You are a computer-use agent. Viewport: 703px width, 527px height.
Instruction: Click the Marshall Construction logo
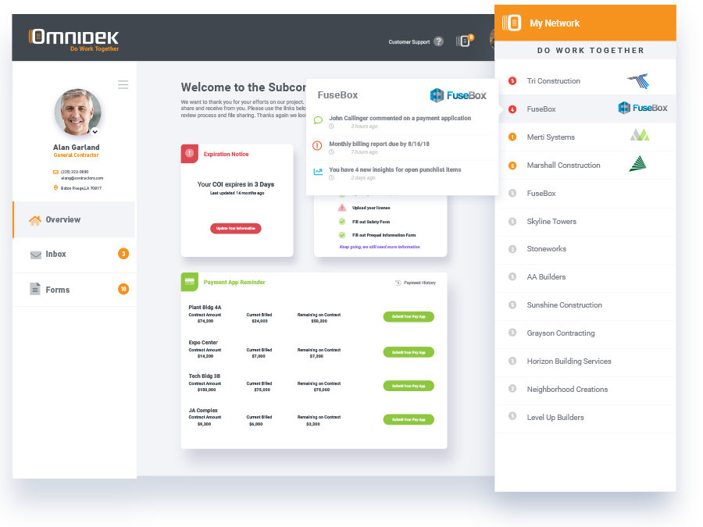coord(637,164)
